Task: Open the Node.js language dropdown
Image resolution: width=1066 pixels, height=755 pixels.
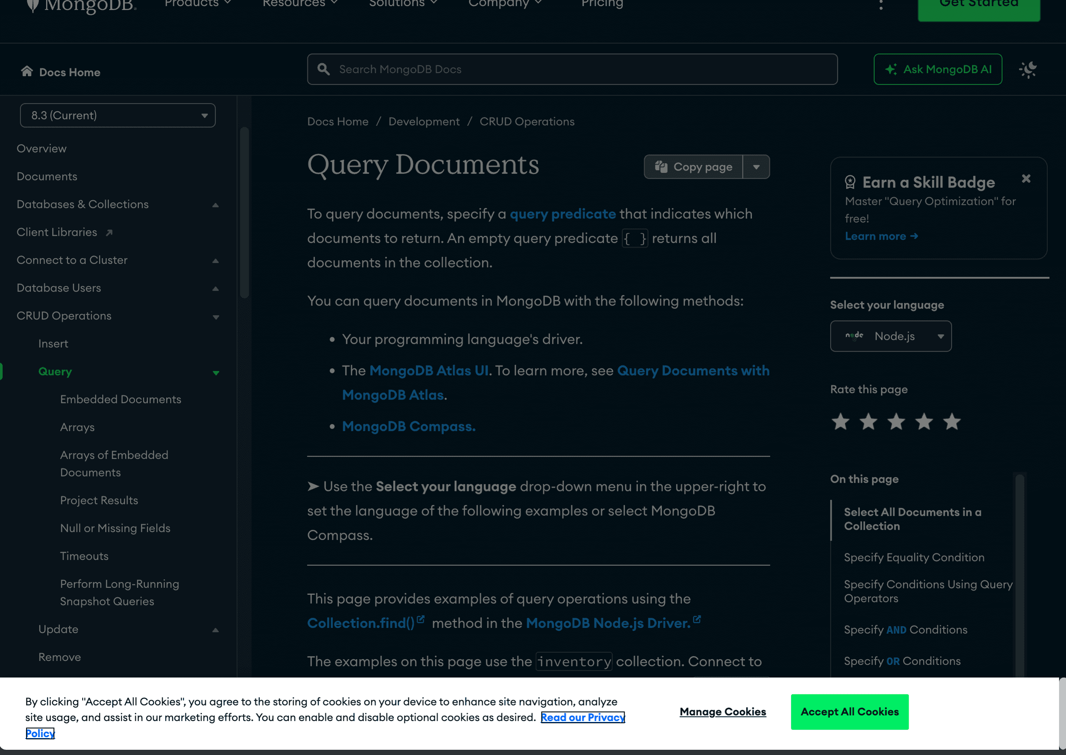Action: (x=890, y=336)
